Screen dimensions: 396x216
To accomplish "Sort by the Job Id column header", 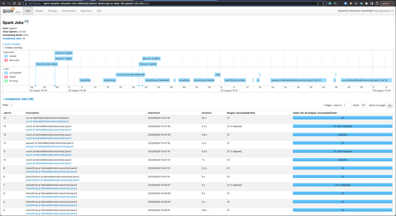I will pyautogui.click(x=7, y=113).
